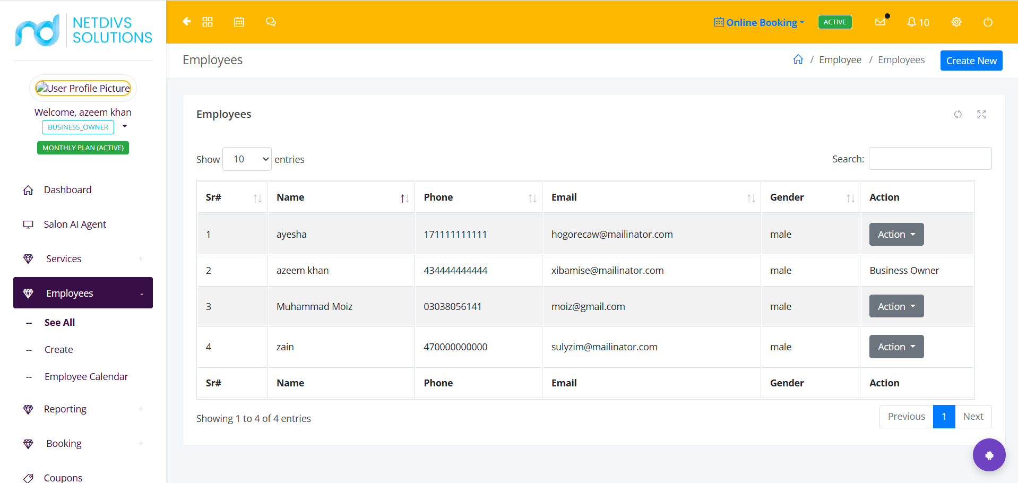This screenshot has height=483, width=1018.
Task: Click the power logout icon
Action: click(988, 22)
